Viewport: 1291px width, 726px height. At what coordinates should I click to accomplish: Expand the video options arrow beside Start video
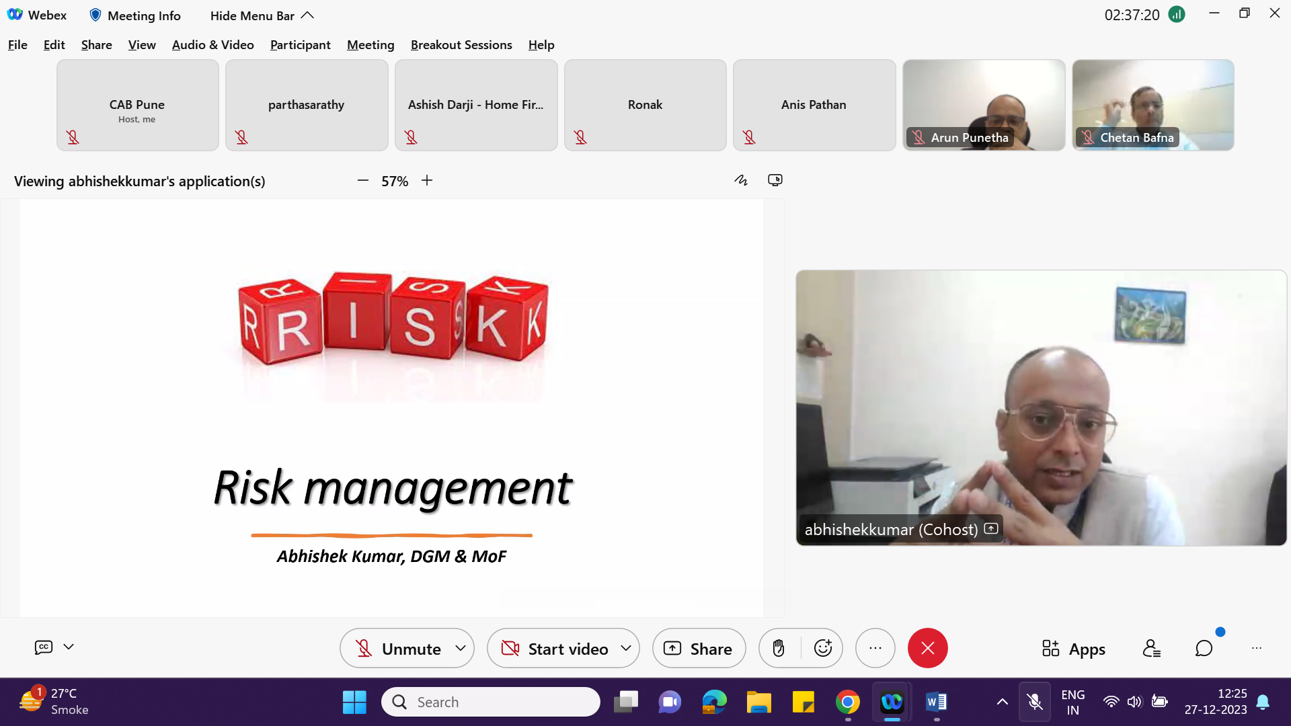click(x=626, y=648)
